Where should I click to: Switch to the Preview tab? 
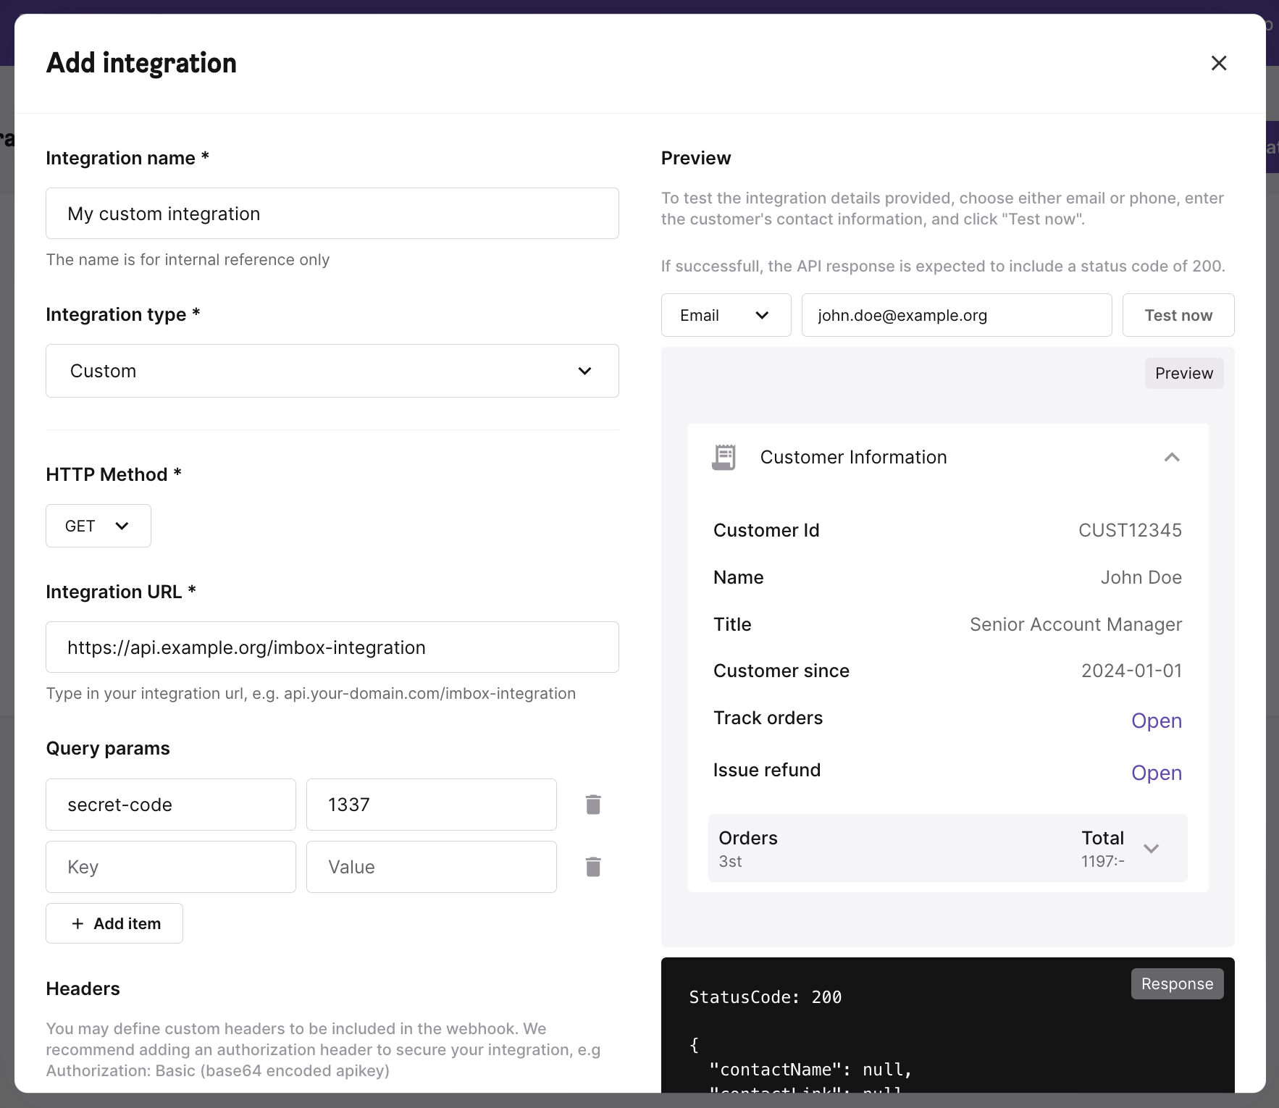coord(1183,373)
